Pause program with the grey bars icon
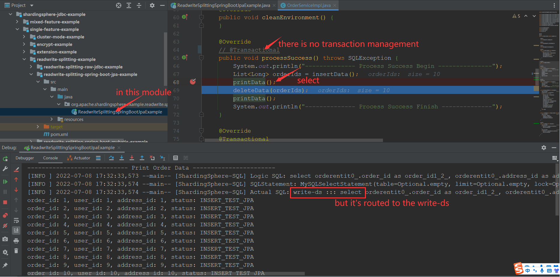The height and width of the screenshot is (277, 560). click(5, 191)
